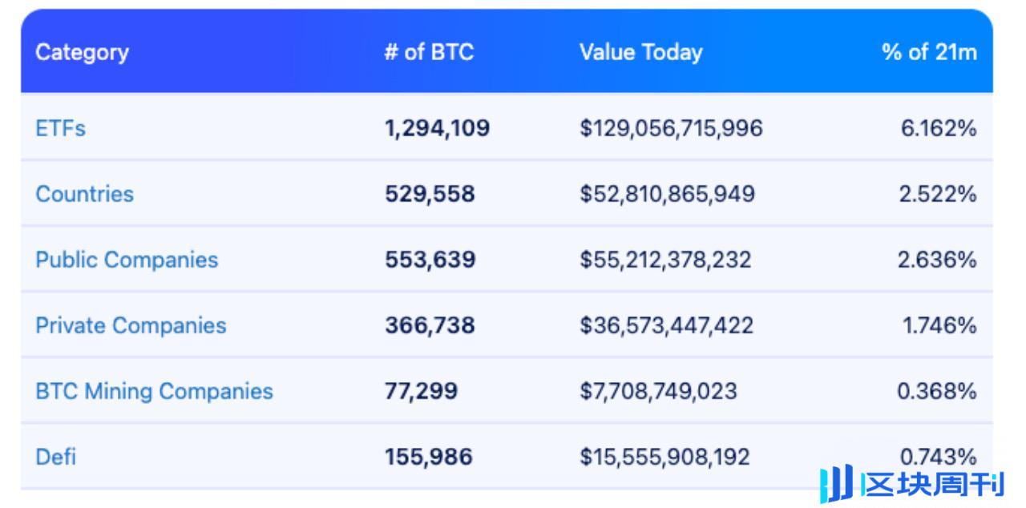Click the 2.522% Countries percentage cell

(x=938, y=194)
